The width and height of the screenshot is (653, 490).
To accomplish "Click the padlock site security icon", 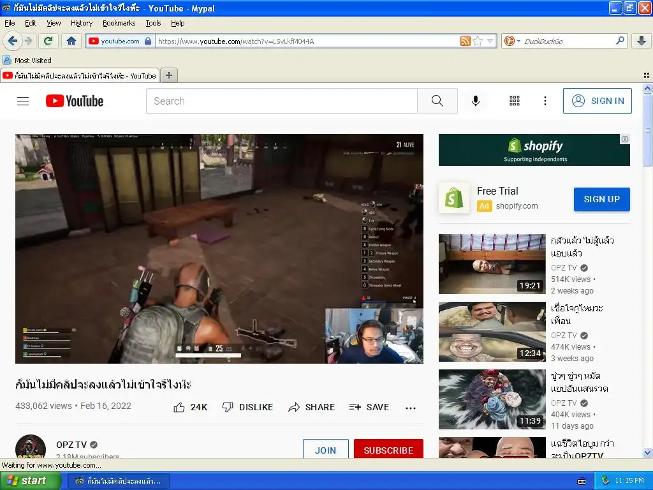I will pos(148,41).
